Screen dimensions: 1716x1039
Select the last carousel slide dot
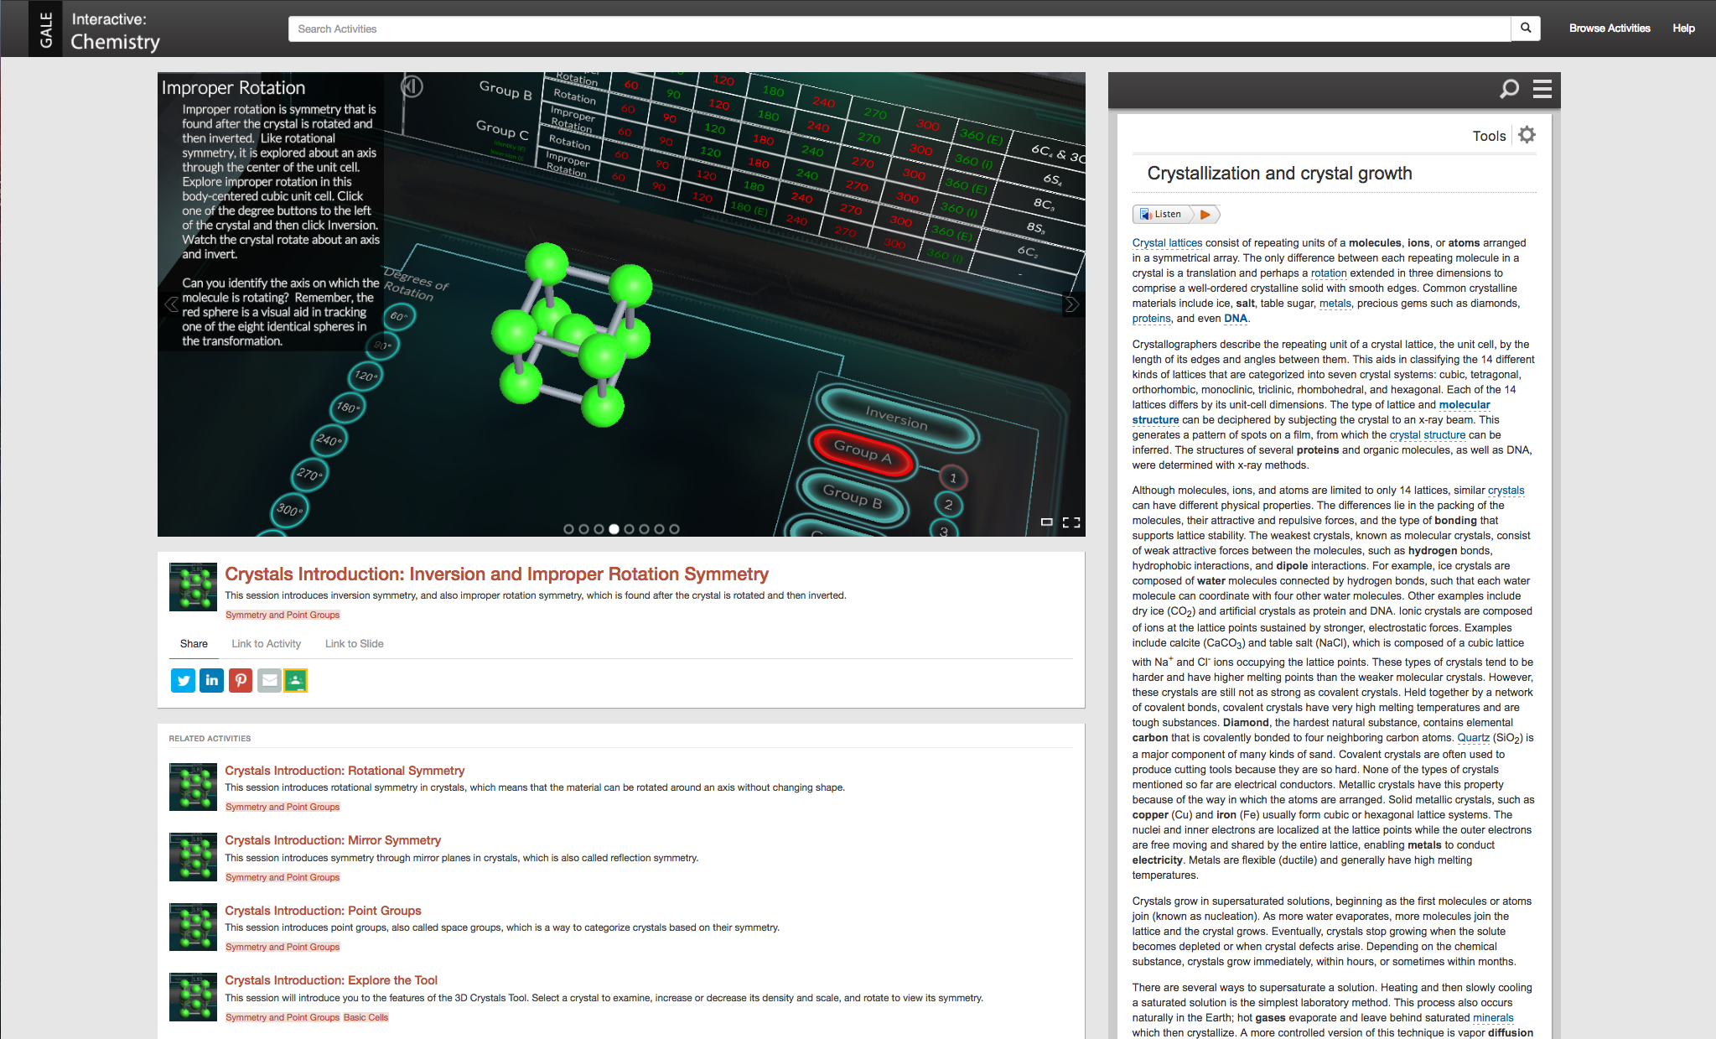pyautogui.click(x=674, y=529)
